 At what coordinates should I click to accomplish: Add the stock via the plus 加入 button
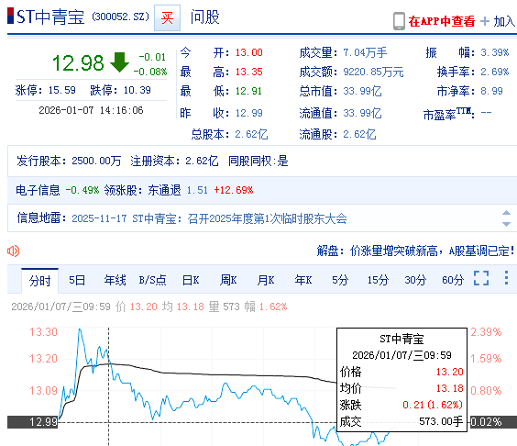(x=498, y=21)
